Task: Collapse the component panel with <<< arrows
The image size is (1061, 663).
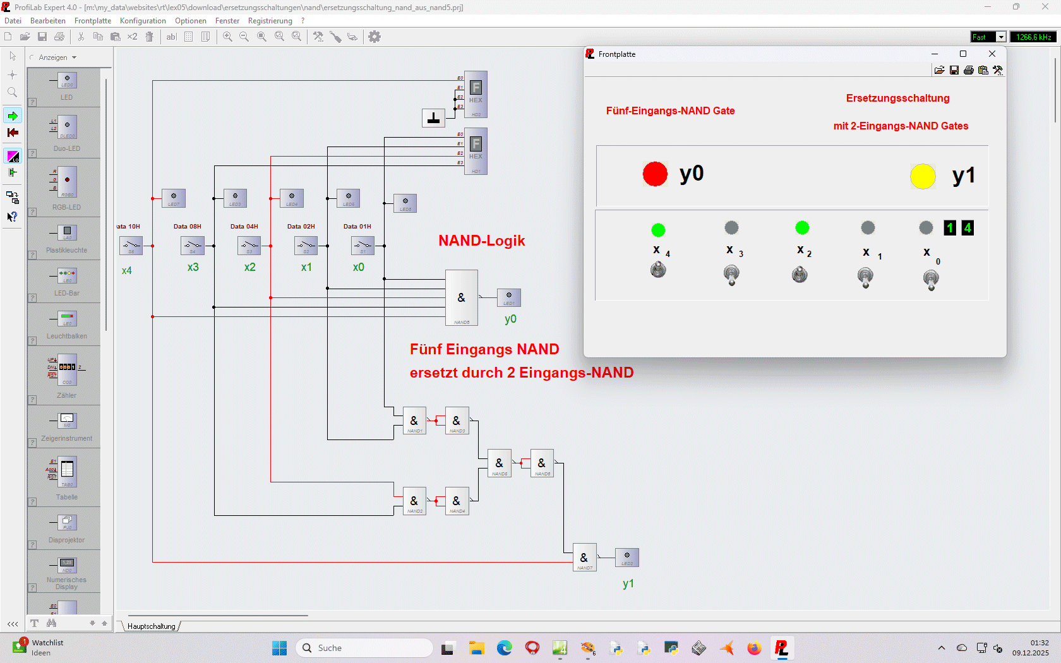Action: pos(13,624)
